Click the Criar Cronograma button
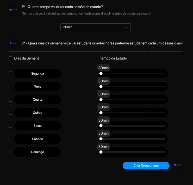This screenshot has height=185, width=193. [x=146, y=166]
